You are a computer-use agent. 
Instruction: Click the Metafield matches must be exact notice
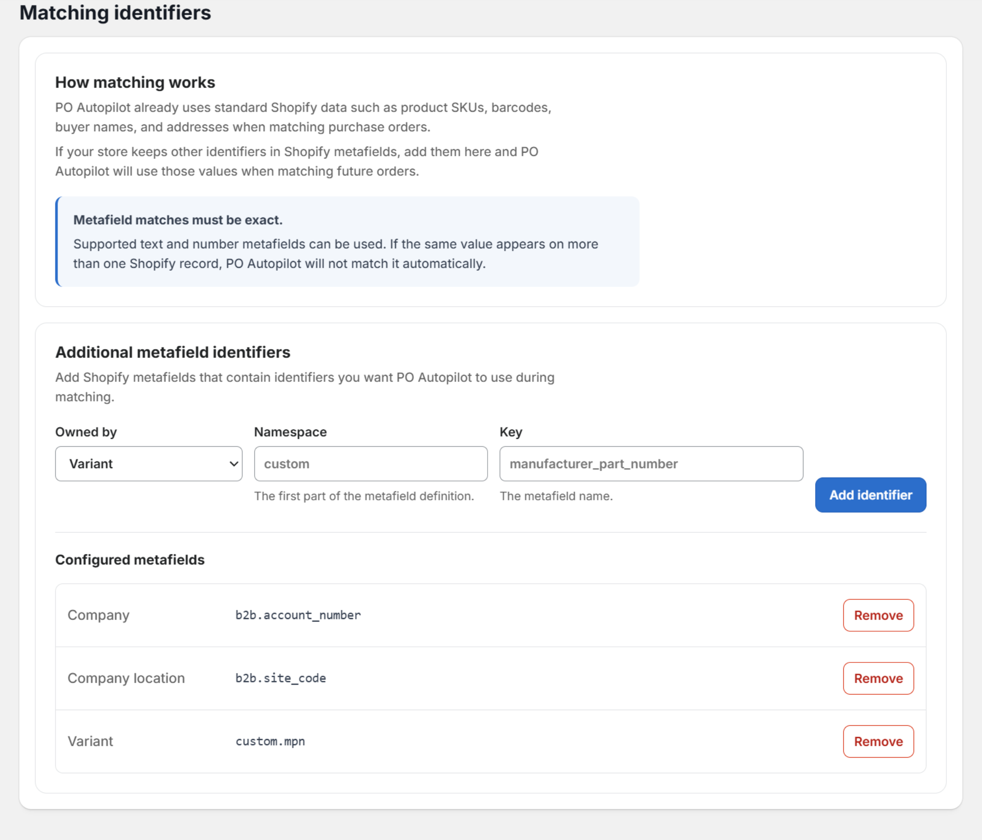(347, 241)
